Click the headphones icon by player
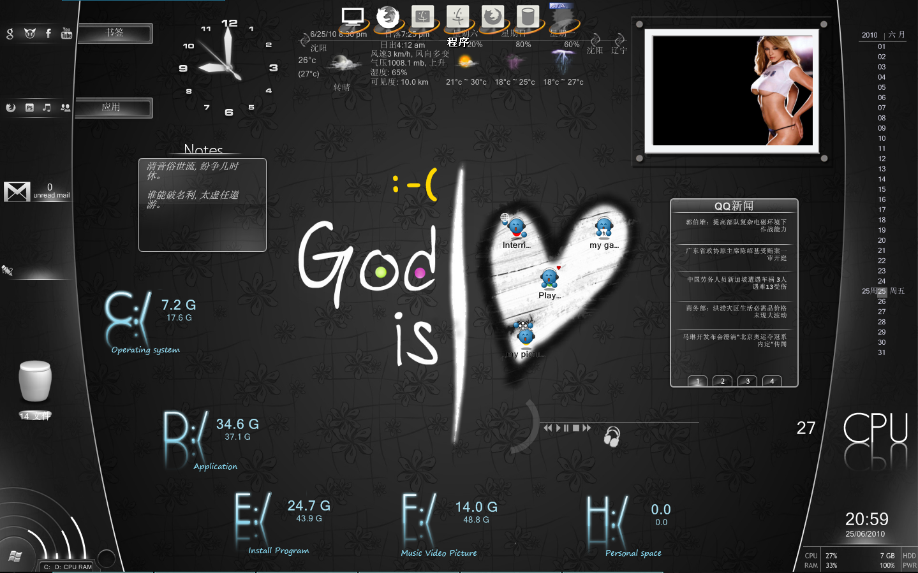 point(612,437)
